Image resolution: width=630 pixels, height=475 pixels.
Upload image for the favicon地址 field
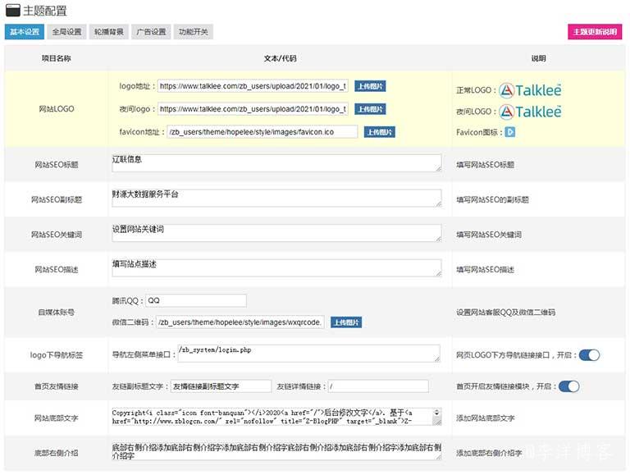pyautogui.click(x=379, y=131)
